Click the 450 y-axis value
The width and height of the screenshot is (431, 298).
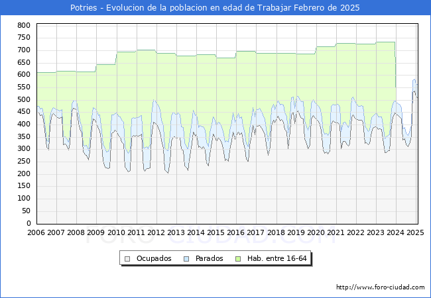tap(24, 112)
